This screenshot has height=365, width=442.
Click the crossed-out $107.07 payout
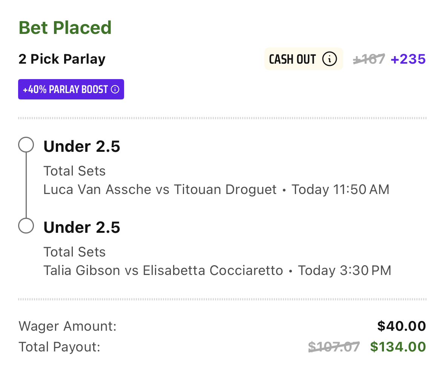pyautogui.click(x=334, y=347)
